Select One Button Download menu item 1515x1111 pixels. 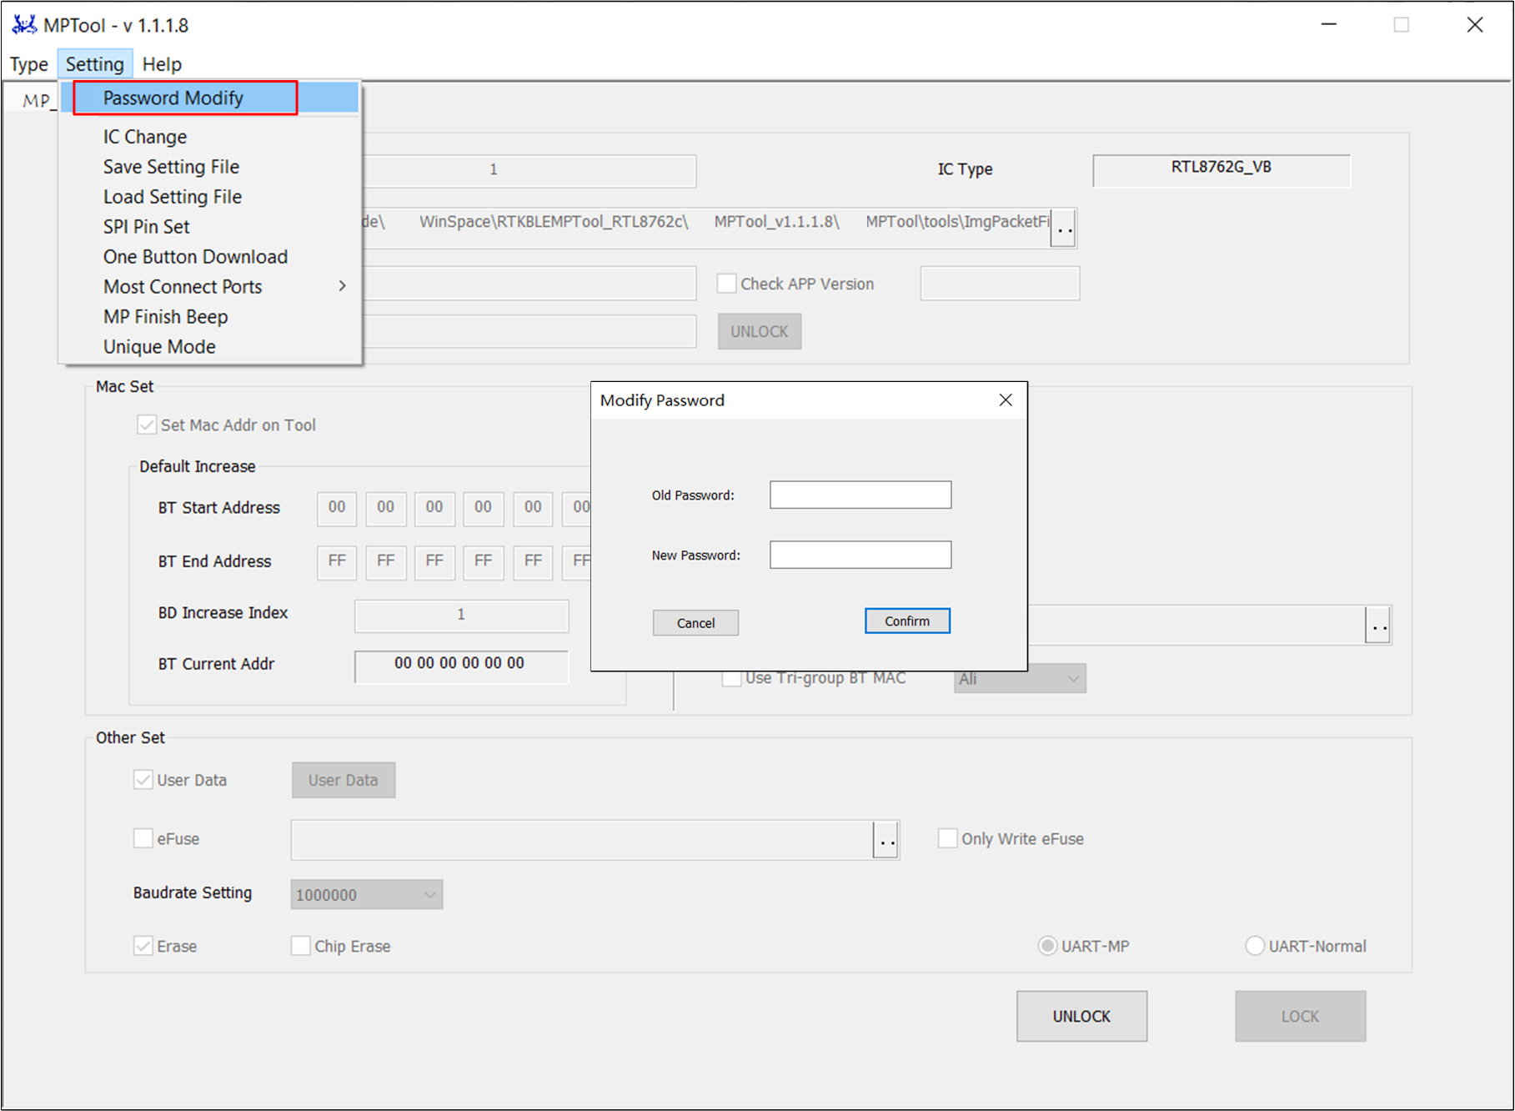pos(195,257)
